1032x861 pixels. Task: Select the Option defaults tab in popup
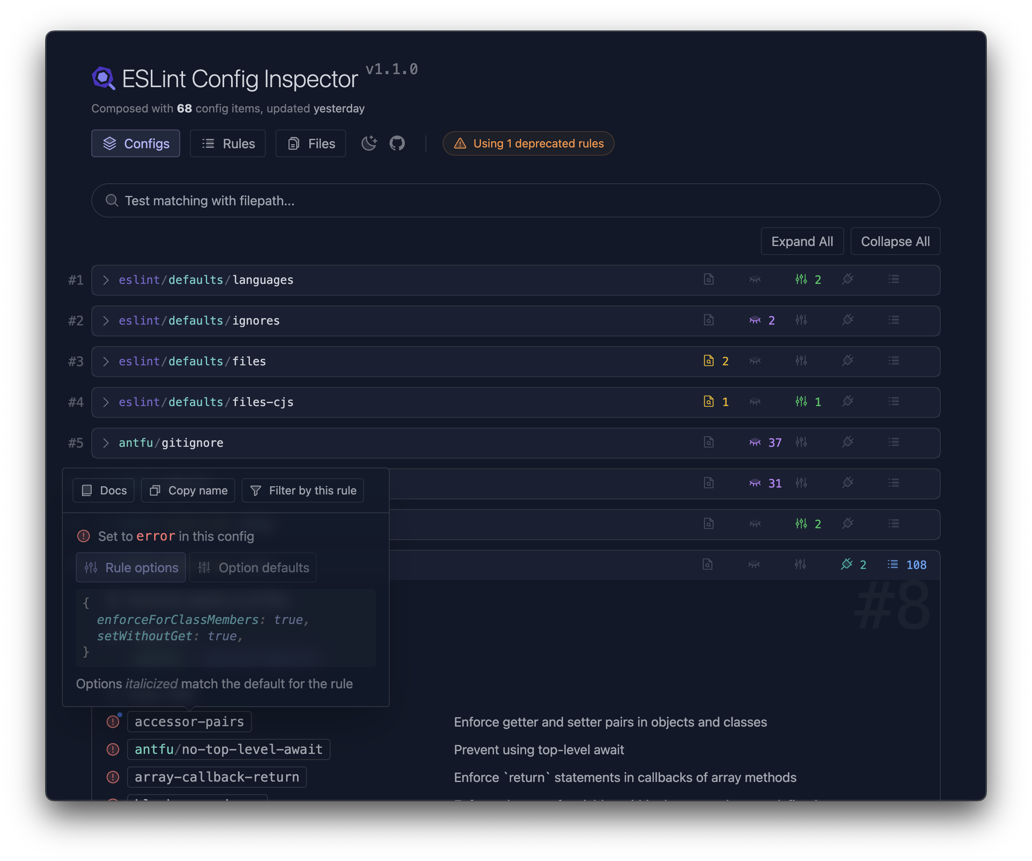(253, 568)
